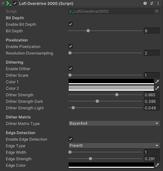Click the Dither Strength Light slider handle

coord(73,108)
